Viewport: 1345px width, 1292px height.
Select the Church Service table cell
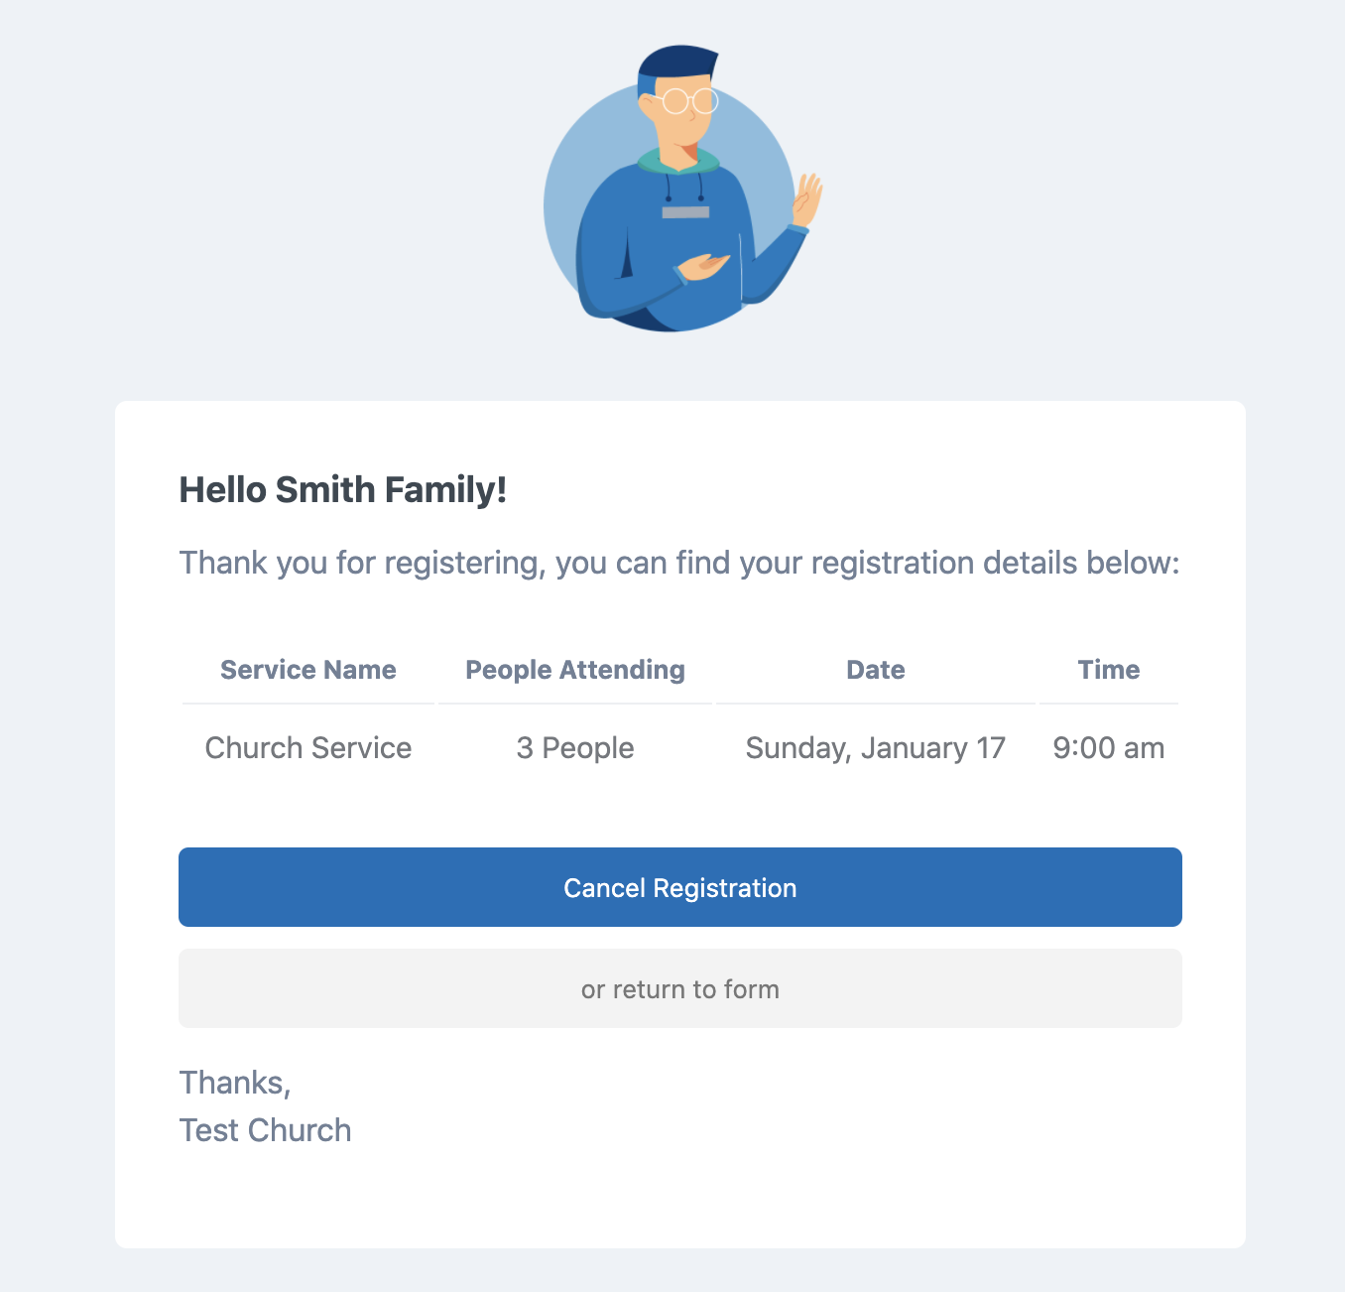(308, 747)
